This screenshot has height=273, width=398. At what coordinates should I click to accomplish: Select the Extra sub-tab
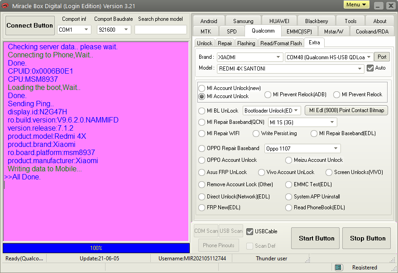pyautogui.click(x=314, y=42)
